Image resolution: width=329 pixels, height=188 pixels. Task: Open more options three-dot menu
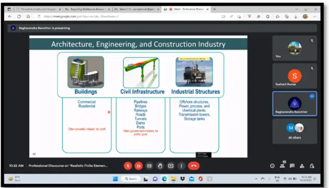click(181, 165)
